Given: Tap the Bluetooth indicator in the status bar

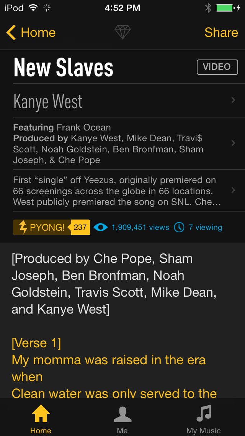Looking at the screenshot, I should pos(207,7).
